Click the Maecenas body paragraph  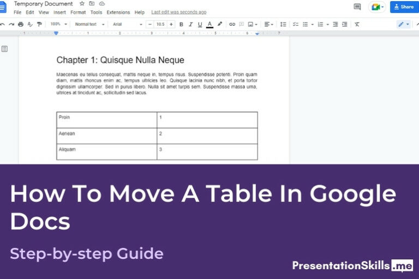click(x=157, y=83)
